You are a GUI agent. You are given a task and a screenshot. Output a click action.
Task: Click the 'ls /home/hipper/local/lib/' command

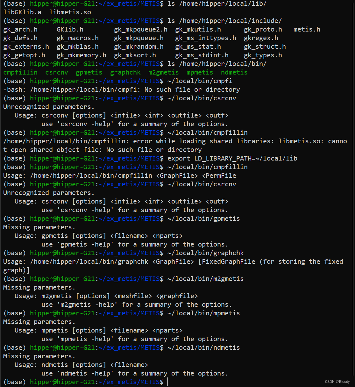217,4
